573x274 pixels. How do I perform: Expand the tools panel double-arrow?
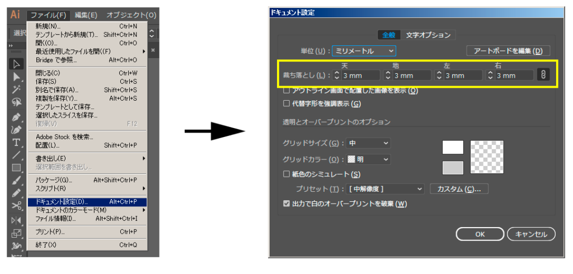11,46
